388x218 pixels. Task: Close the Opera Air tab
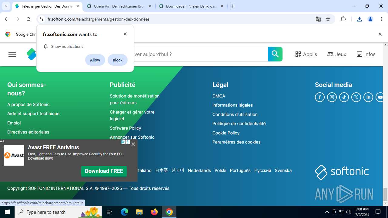point(149,6)
